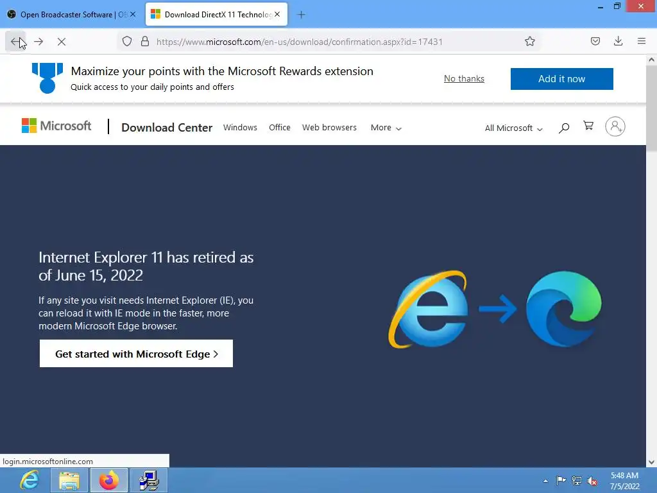Screen dimensions: 657x493
Task: Show hidden system tray icons
Action: (x=545, y=481)
